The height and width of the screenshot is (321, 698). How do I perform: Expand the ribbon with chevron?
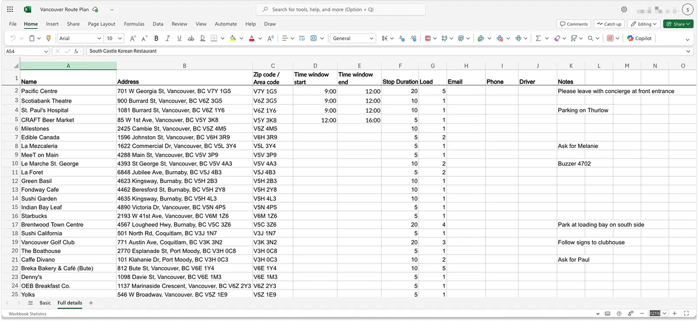(x=688, y=39)
